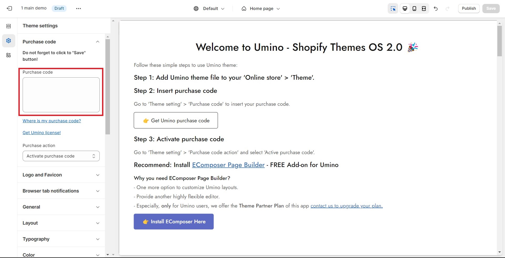Screen dimensions: 505x258
Task: Click the undo arrow icon
Action: coord(436,8)
